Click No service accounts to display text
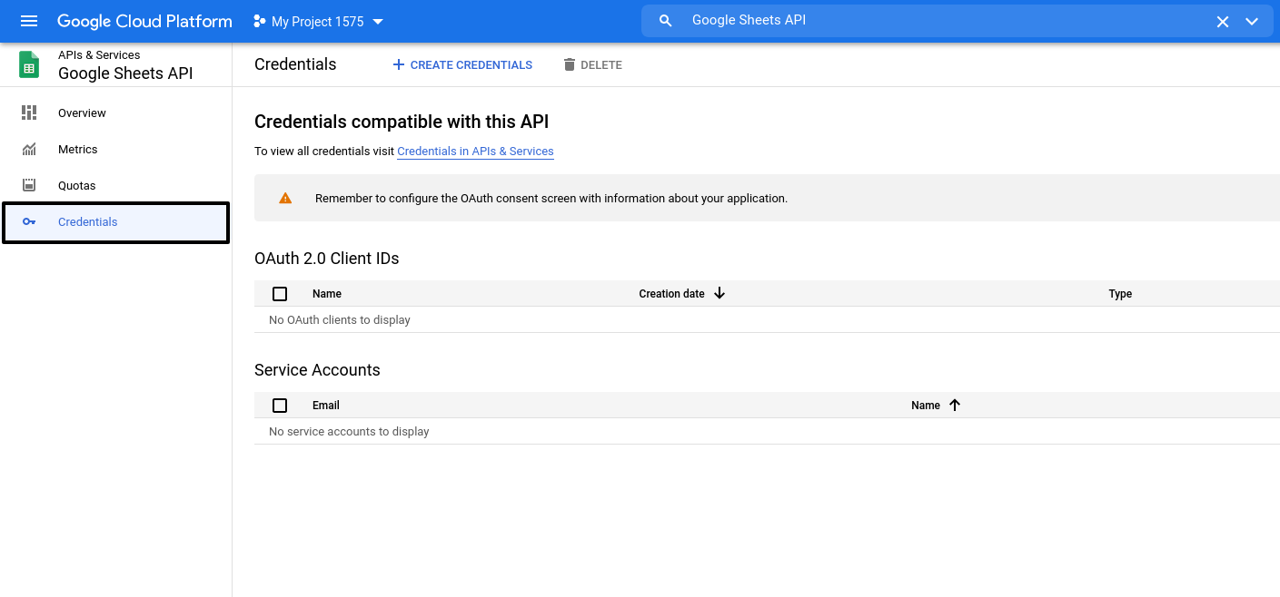The image size is (1280, 597). click(349, 432)
